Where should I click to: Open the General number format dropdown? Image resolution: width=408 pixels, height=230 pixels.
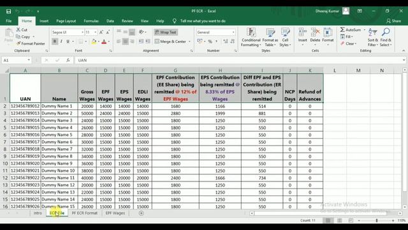click(x=233, y=33)
